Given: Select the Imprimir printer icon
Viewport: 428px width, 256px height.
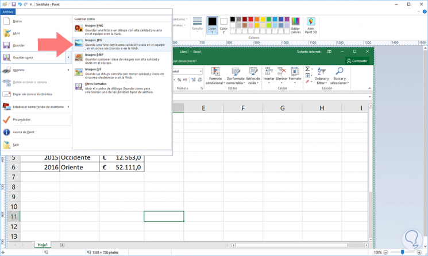Looking at the screenshot, I should (6, 70).
